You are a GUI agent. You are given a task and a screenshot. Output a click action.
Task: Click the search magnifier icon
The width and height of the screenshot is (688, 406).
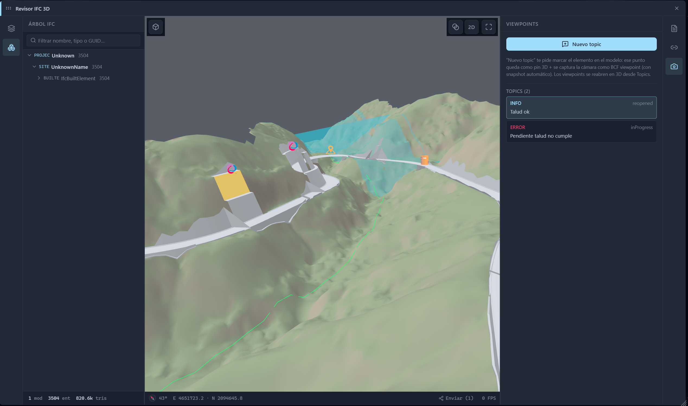point(33,40)
